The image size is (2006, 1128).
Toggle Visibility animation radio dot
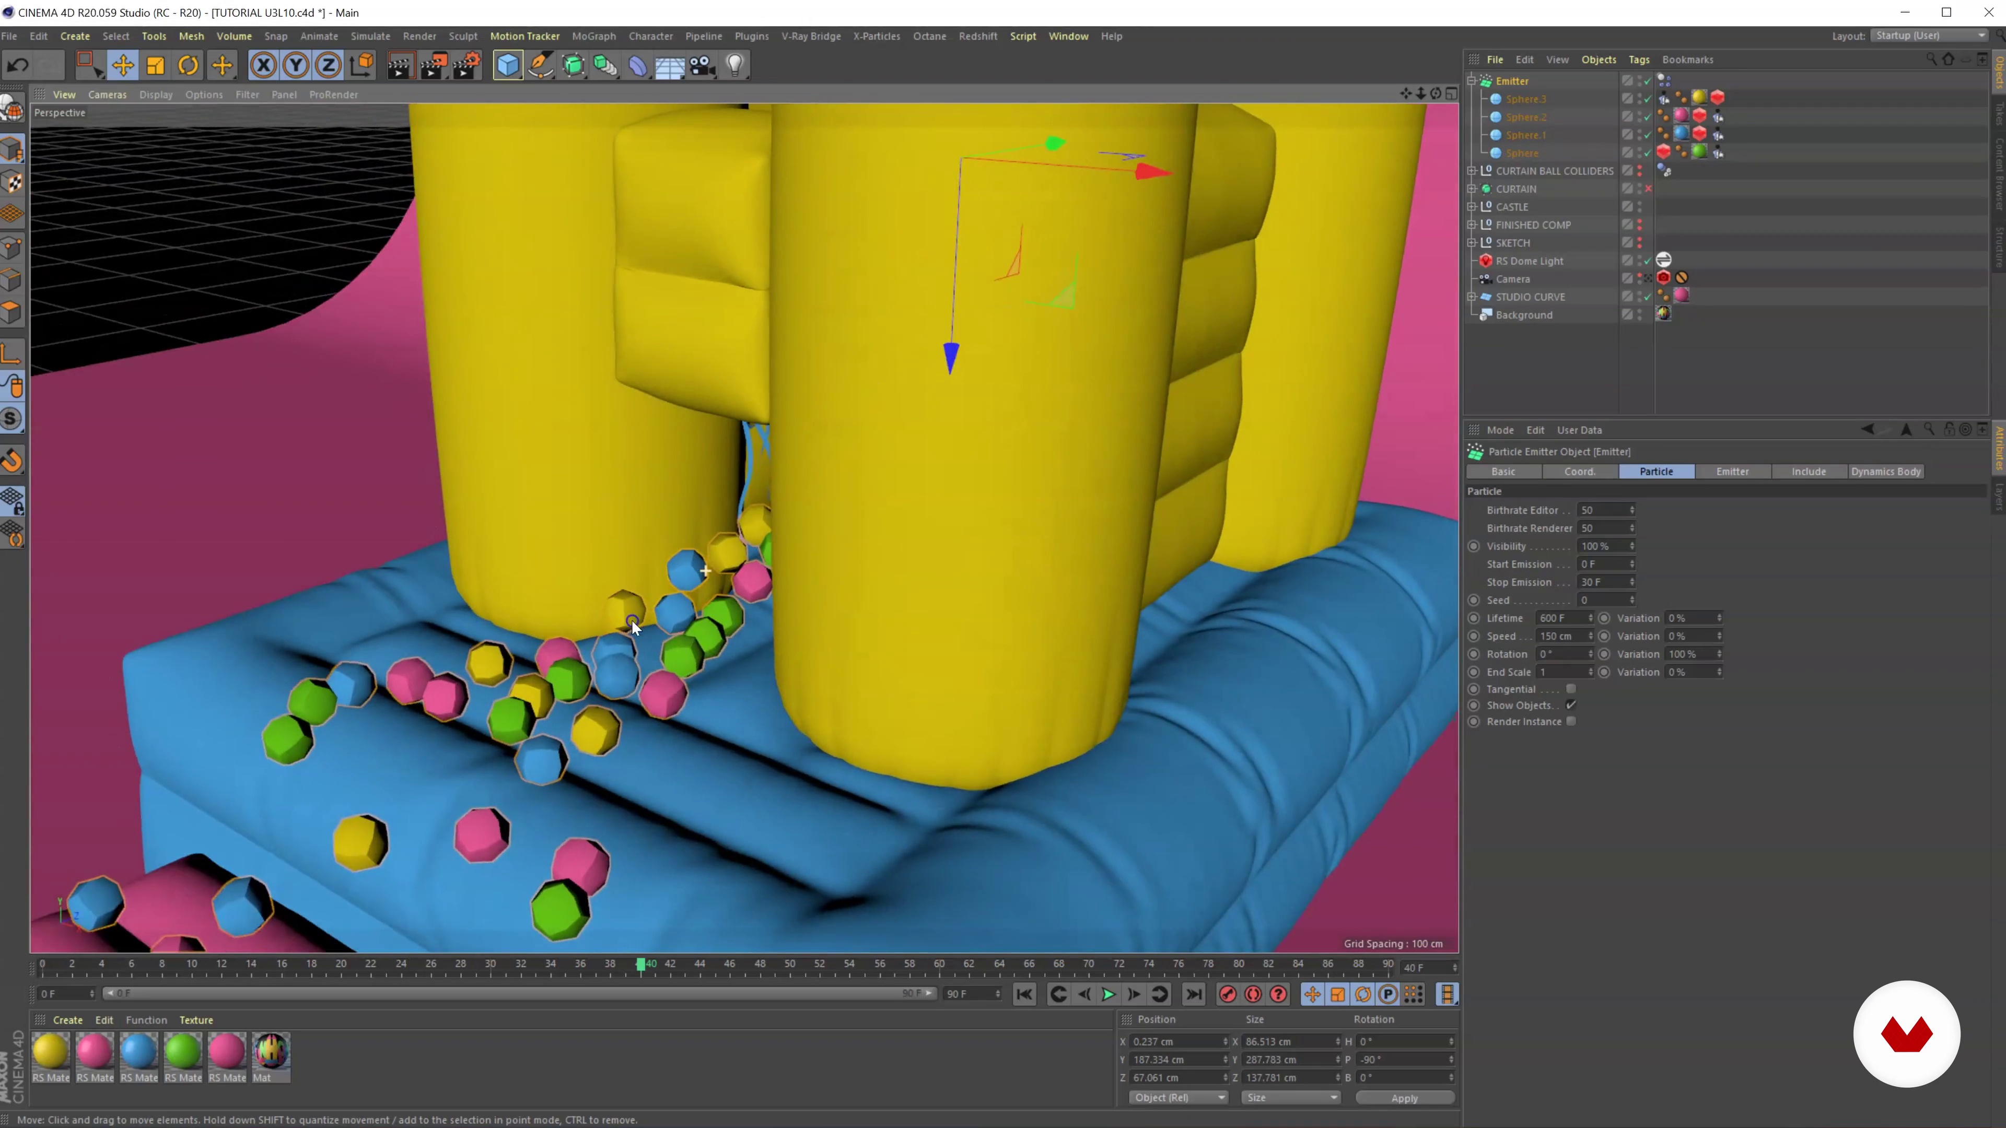point(1473,546)
